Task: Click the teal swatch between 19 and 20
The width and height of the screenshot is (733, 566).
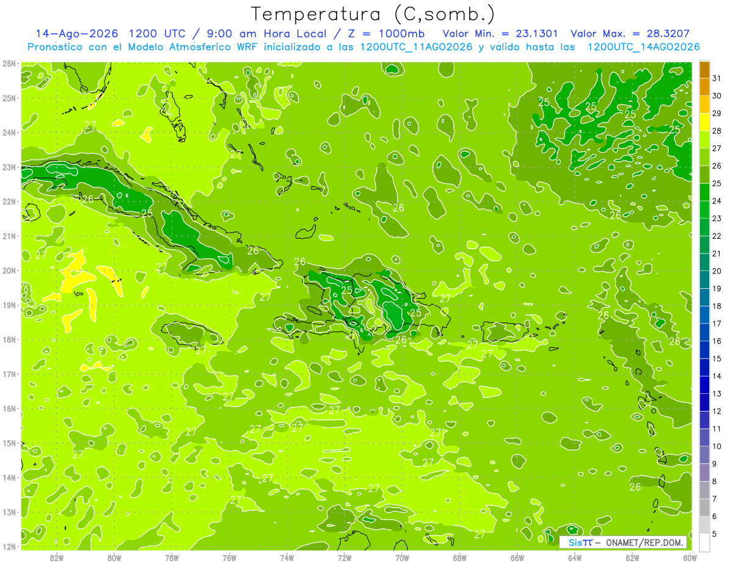Action: 704,280
